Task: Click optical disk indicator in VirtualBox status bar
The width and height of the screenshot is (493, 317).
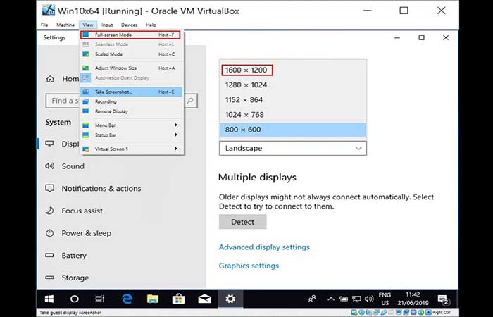Action: click(361, 312)
